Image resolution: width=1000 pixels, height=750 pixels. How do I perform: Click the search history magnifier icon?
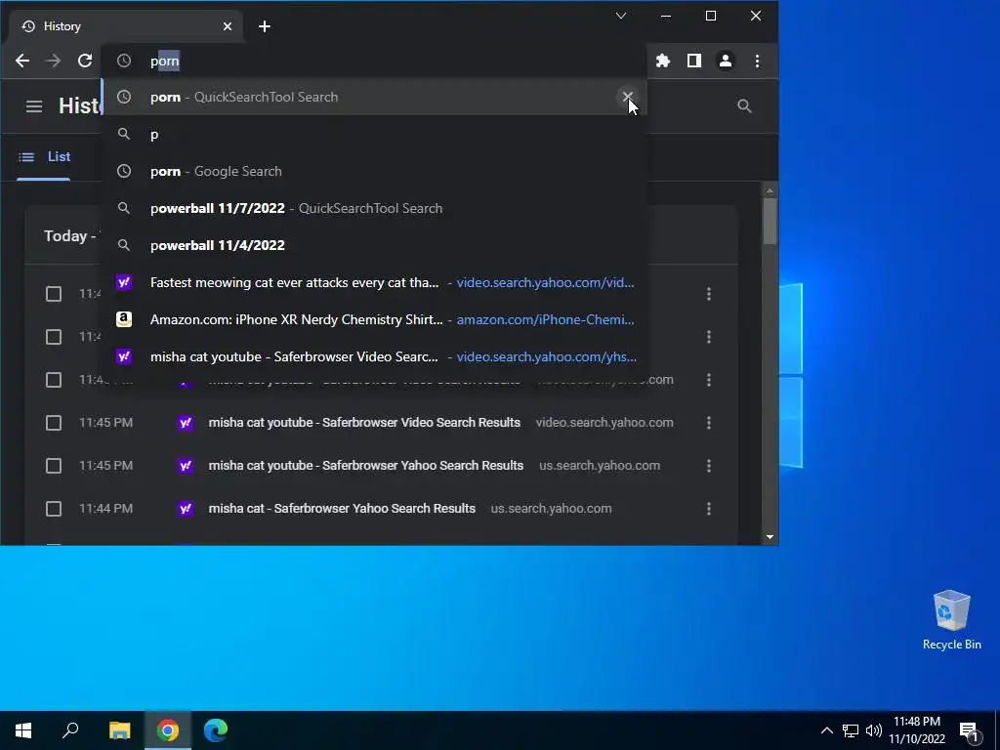[x=744, y=105]
